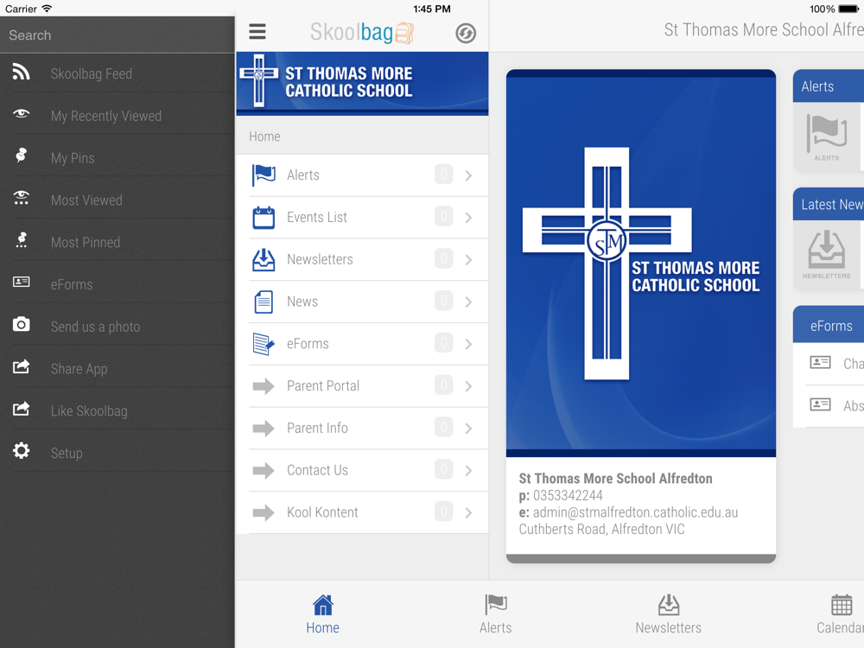Tap NEWSLETTERS download icon in Latest card

tap(827, 249)
